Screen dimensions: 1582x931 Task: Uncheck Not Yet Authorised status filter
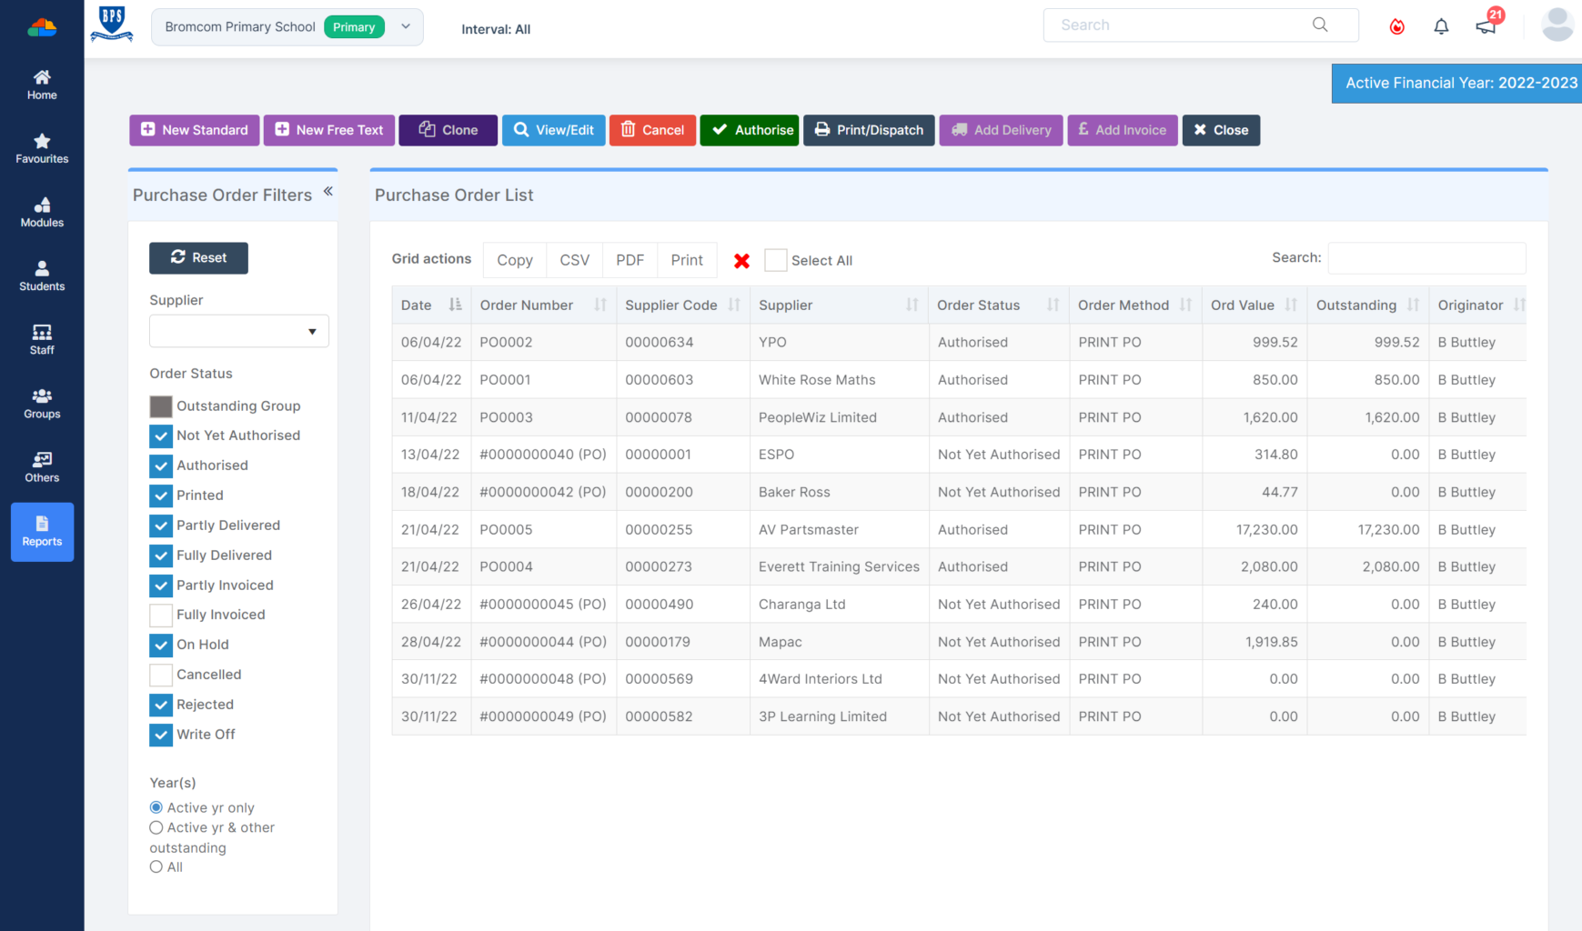click(x=161, y=436)
